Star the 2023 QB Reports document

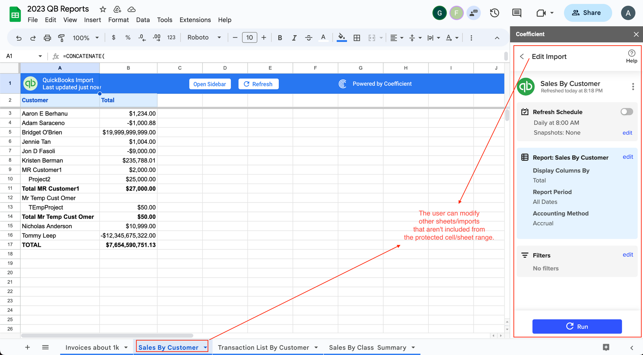click(x=103, y=9)
